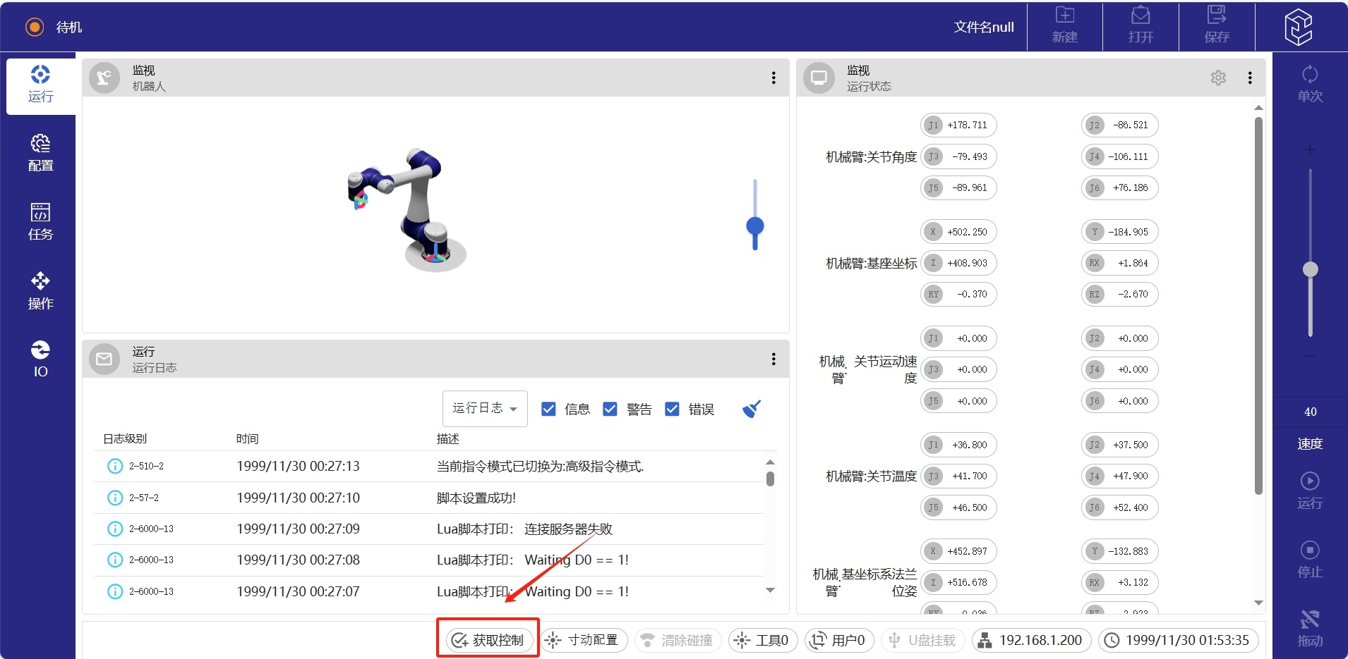1348x659 pixels.
Task: Open robot monitor panel three-dot menu
Action: coord(774,78)
